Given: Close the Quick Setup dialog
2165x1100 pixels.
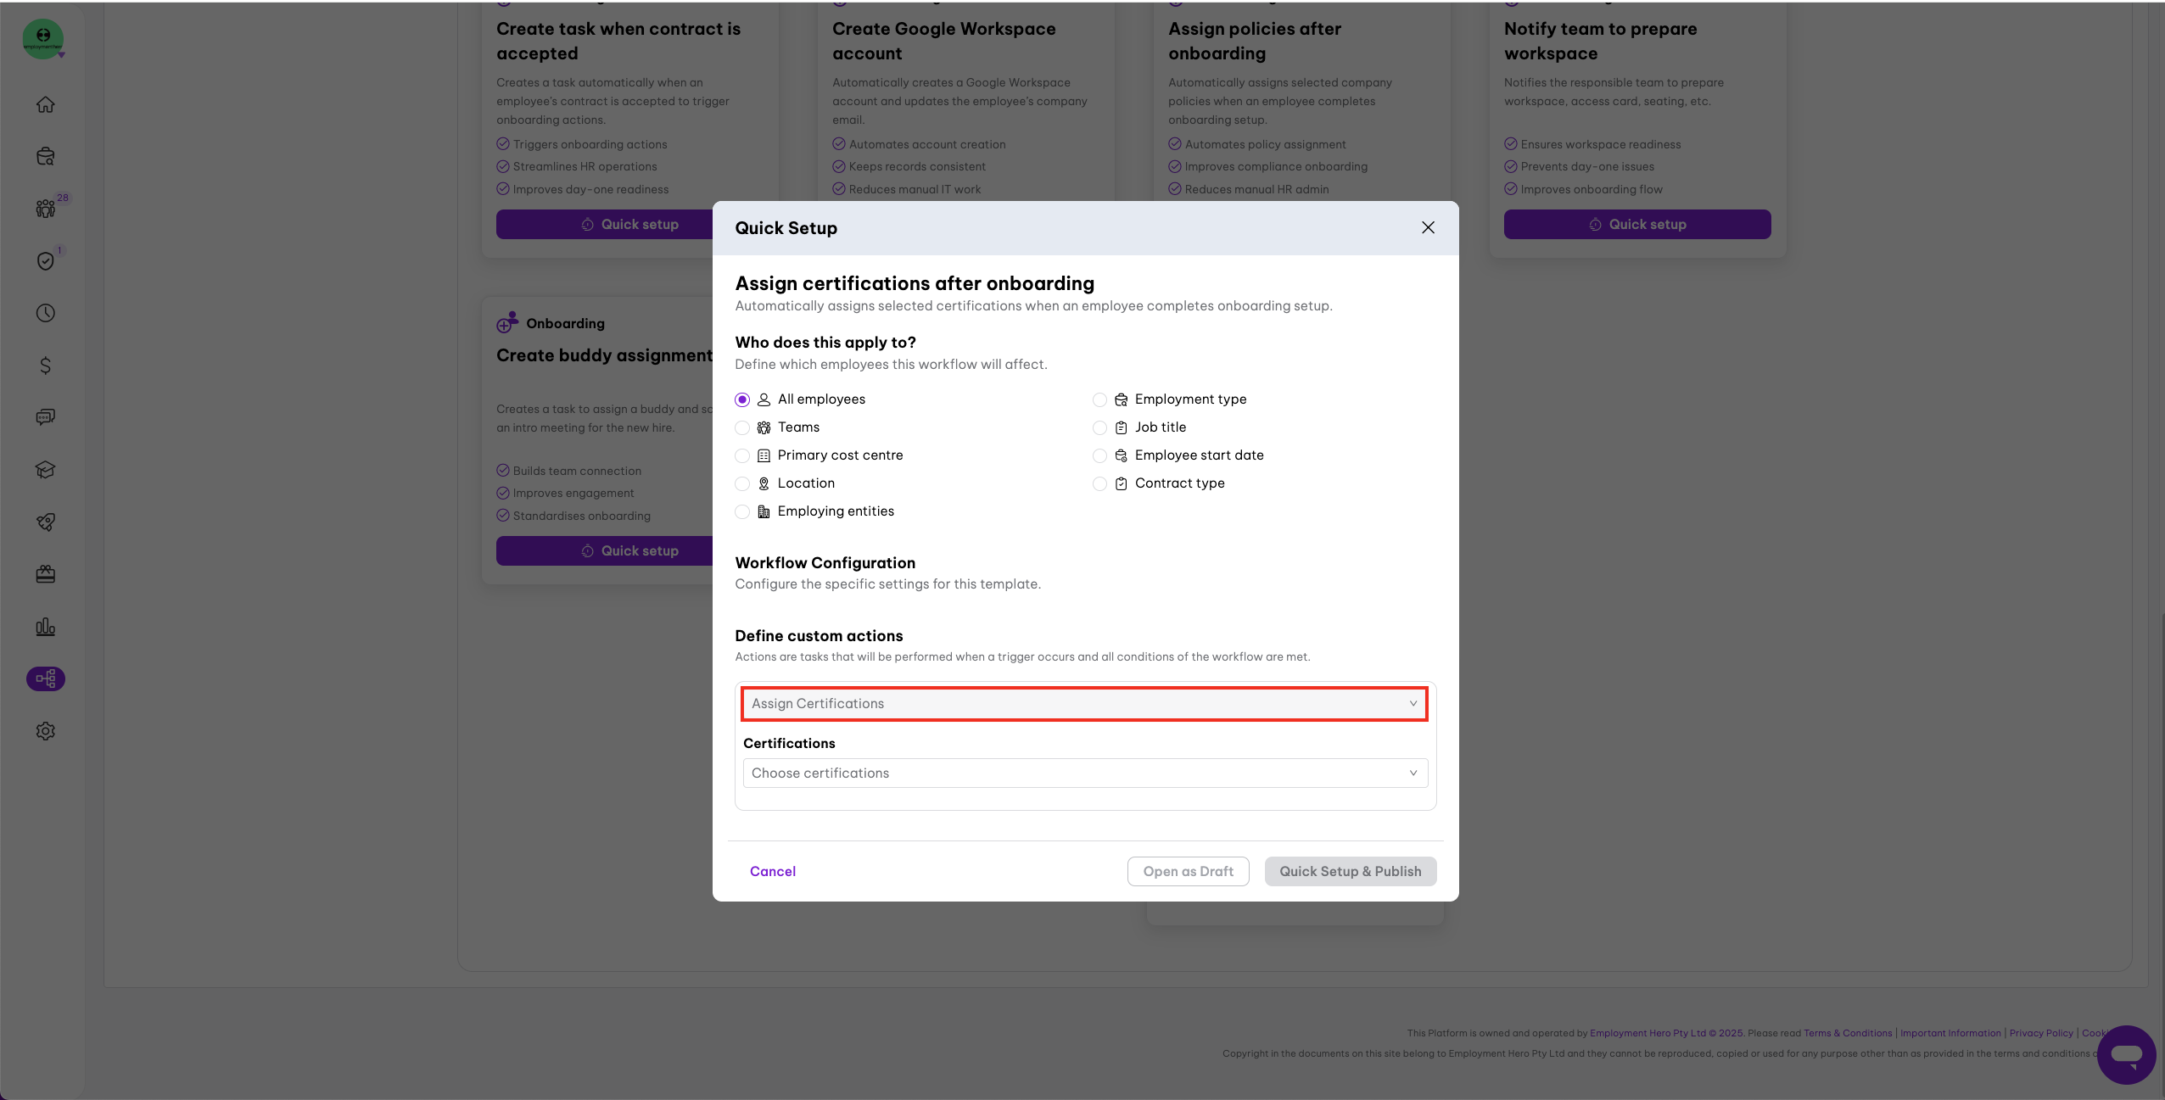Looking at the screenshot, I should tap(1428, 227).
